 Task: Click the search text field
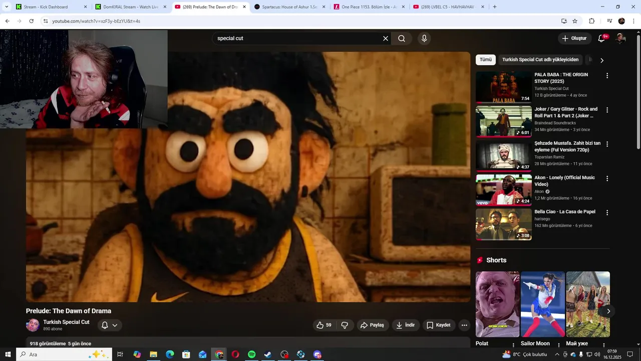coord(297,39)
